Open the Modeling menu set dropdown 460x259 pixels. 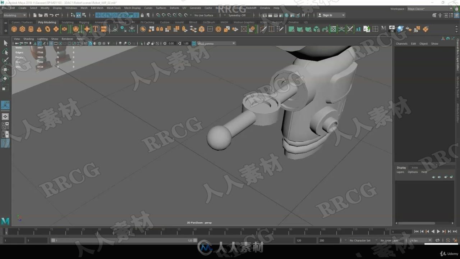point(15,15)
